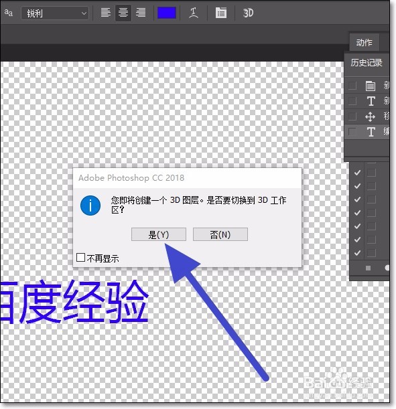Set right align text
396x409 pixels.
[141, 13]
